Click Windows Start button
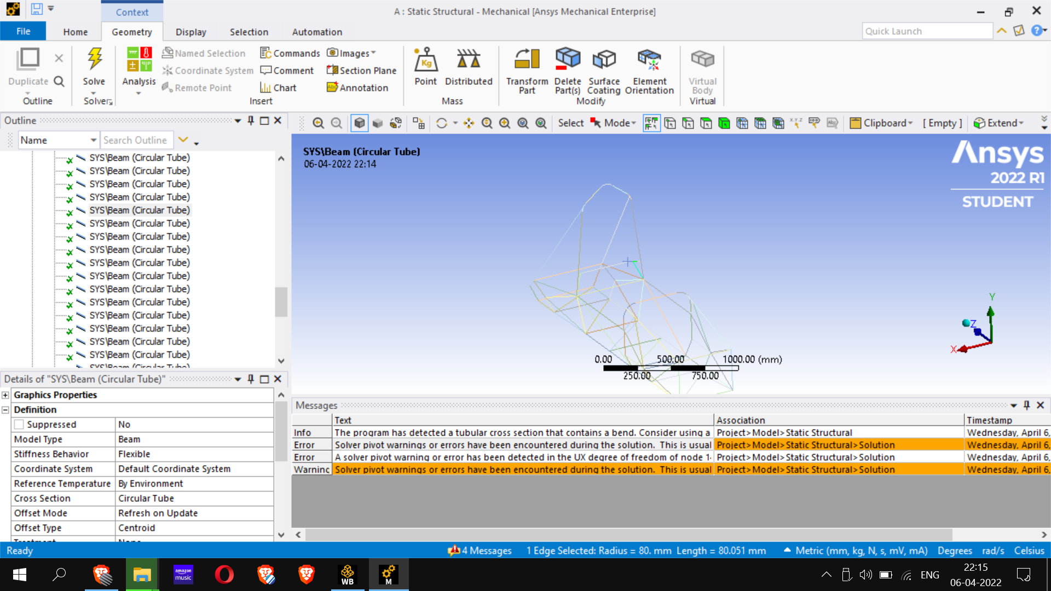The image size is (1051, 591). pyautogui.click(x=20, y=575)
